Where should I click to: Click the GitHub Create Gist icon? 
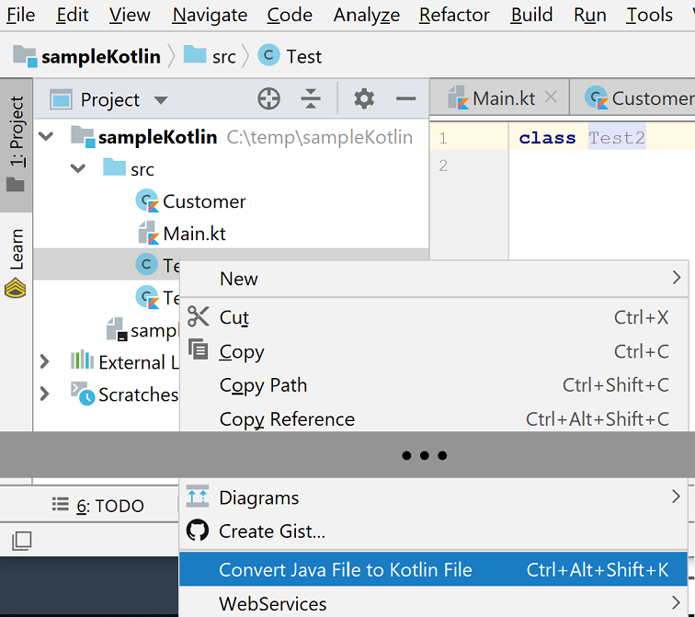[198, 531]
